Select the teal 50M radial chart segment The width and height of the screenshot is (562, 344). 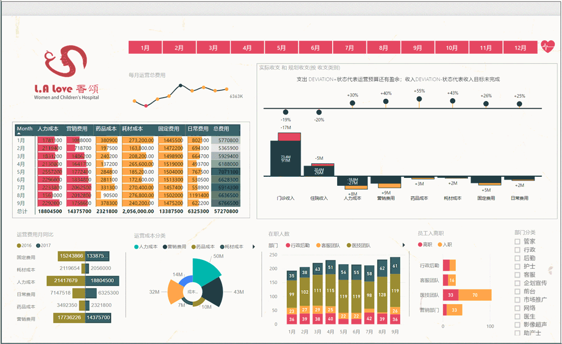tap(205, 272)
